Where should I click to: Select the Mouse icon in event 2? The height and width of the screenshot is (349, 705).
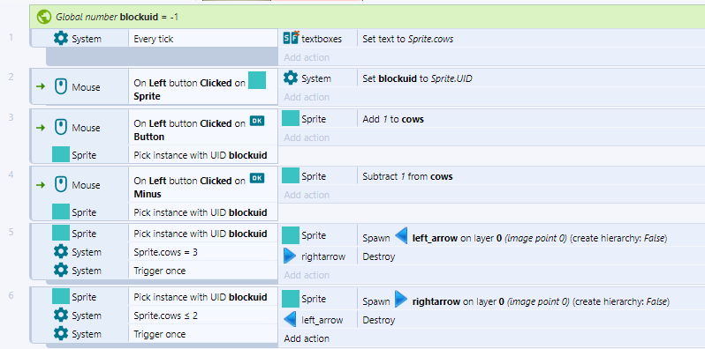[61, 87]
